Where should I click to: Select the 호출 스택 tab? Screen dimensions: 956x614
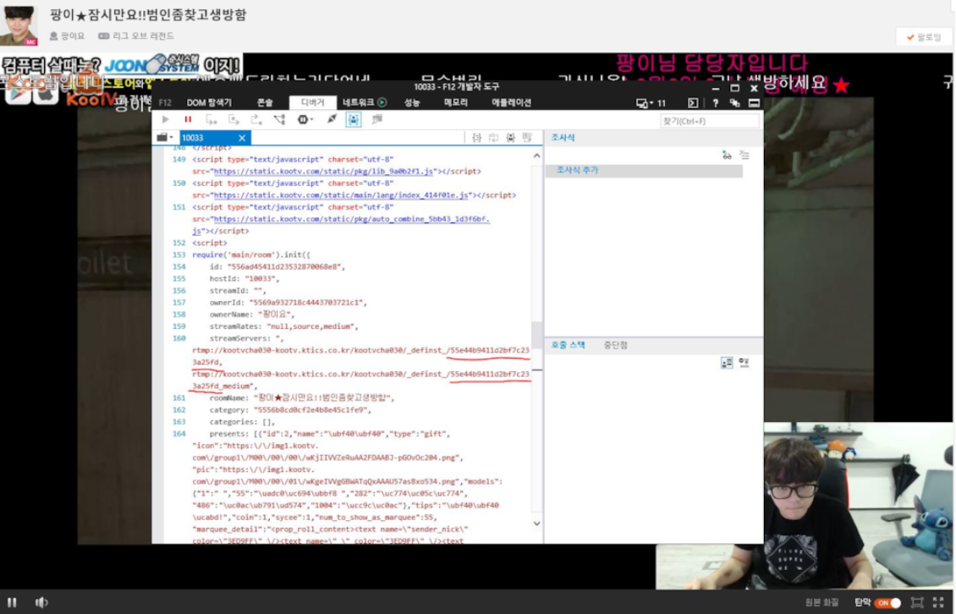click(568, 345)
